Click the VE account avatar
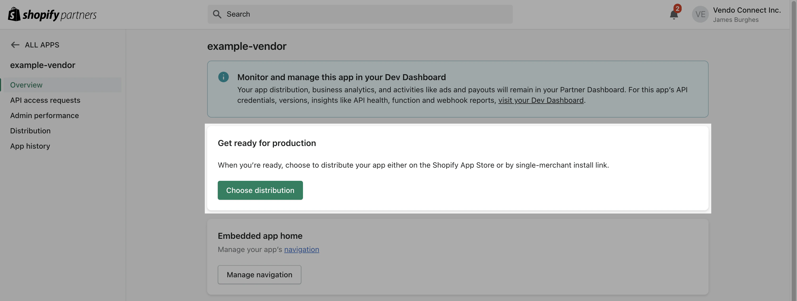This screenshot has width=797, height=301. pos(700,14)
